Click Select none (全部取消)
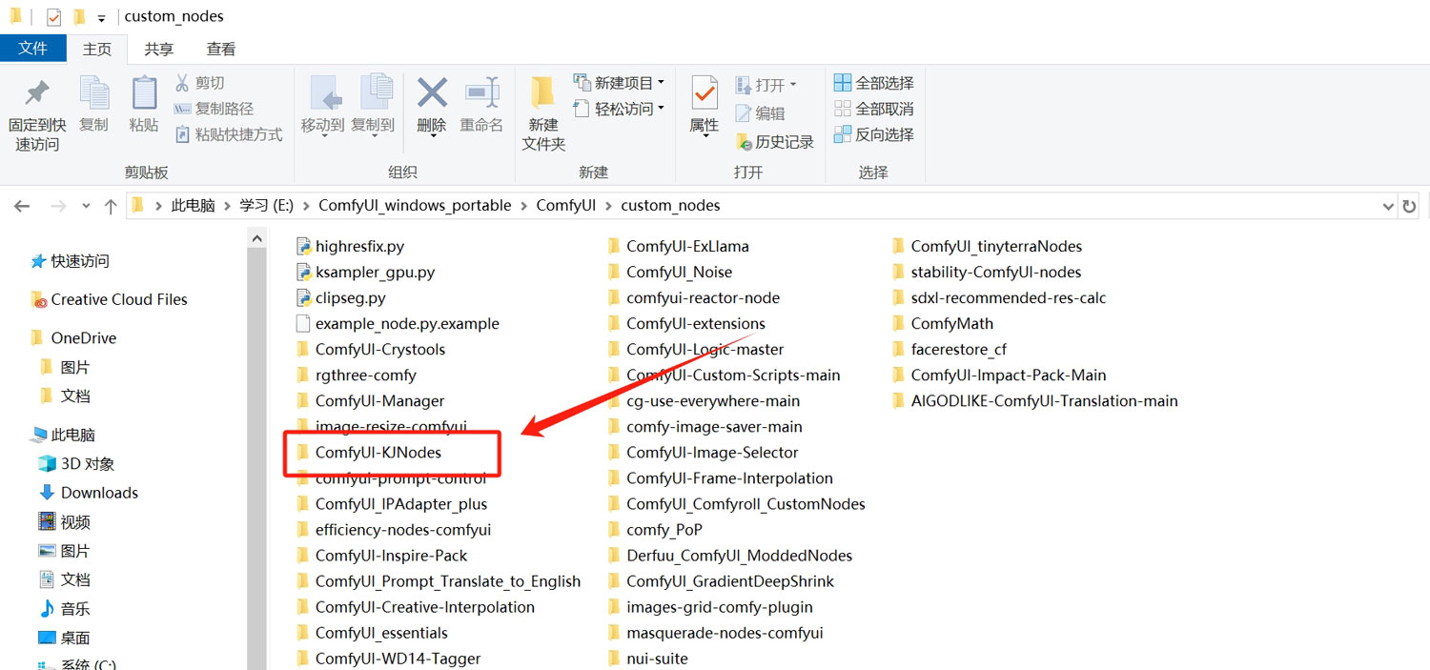The height and width of the screenshot is (670, 1430). coord(874,109)
